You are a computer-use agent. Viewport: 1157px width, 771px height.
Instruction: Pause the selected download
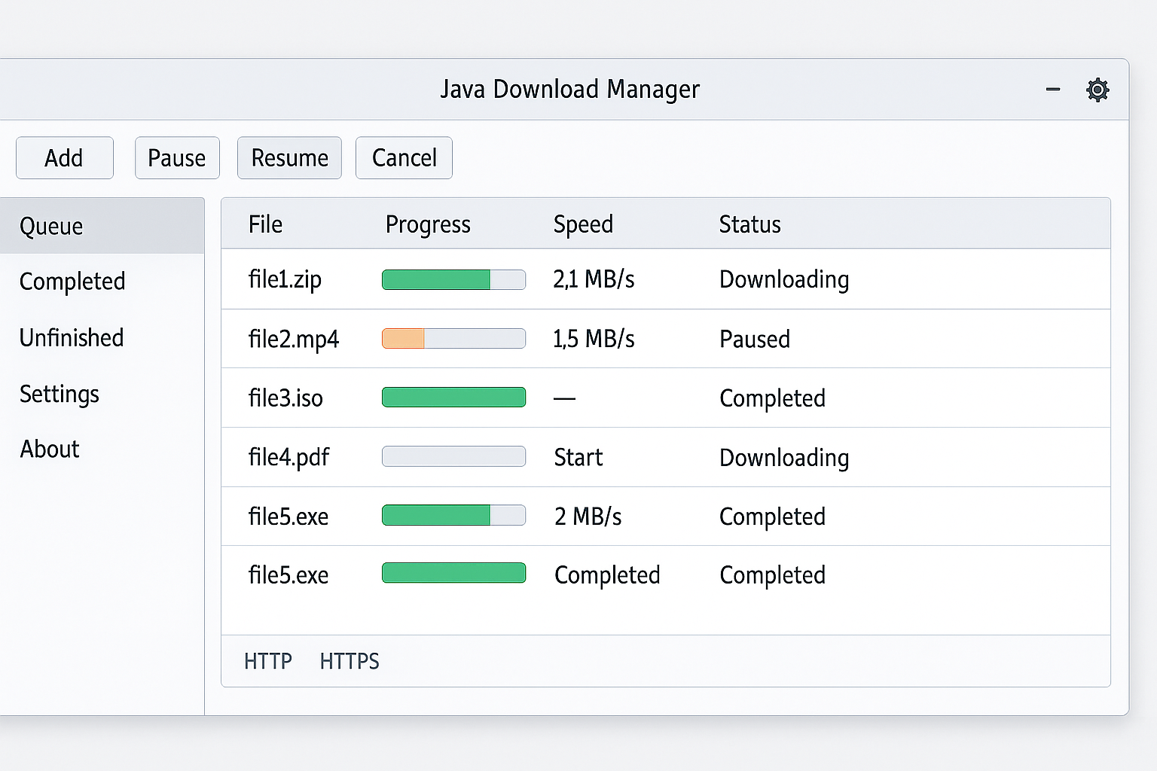click(x=177, y=158)
